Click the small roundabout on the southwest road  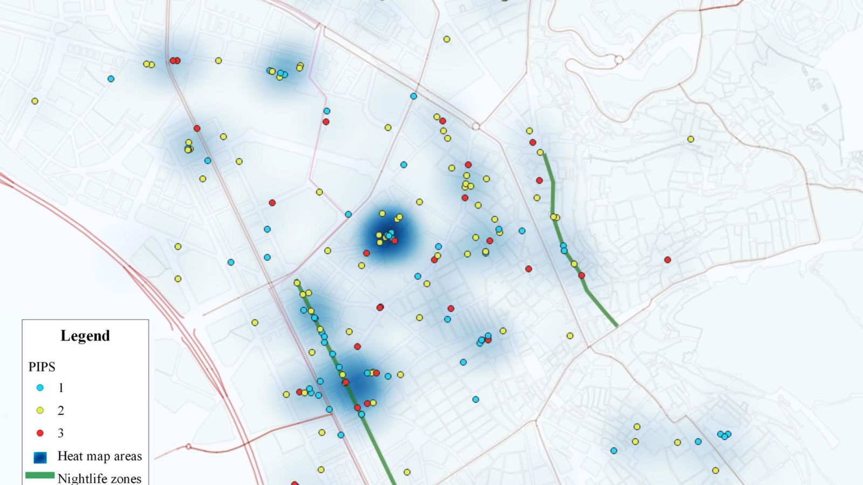188,447
